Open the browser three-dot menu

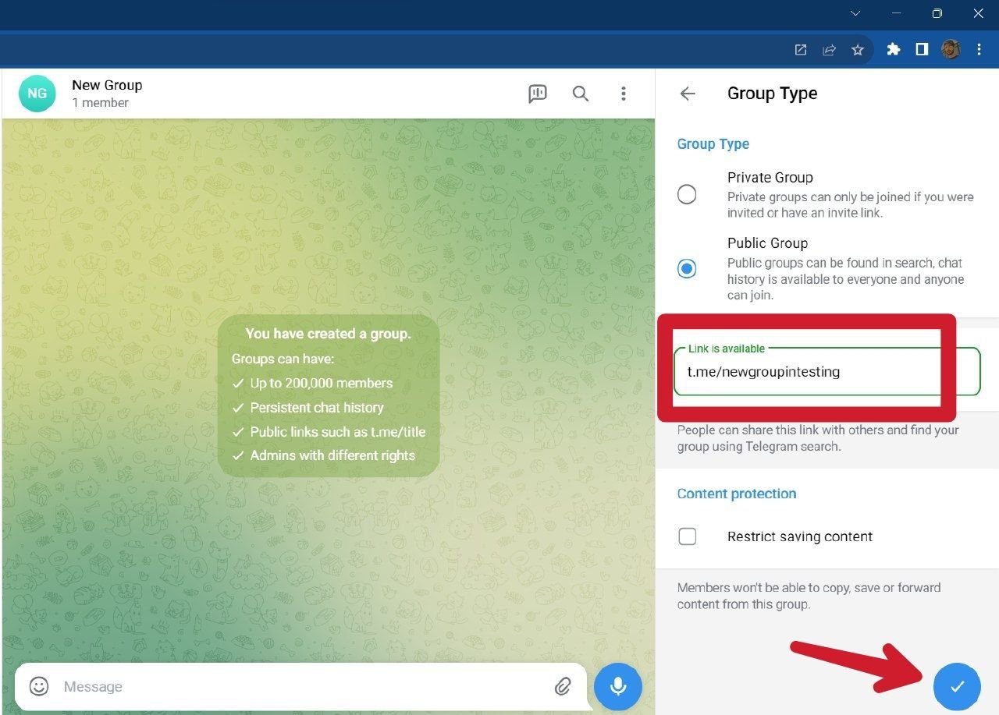tap(979, 50)
